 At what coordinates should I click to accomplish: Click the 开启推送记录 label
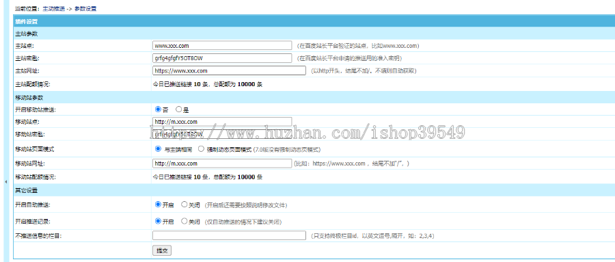coord(33,222)
